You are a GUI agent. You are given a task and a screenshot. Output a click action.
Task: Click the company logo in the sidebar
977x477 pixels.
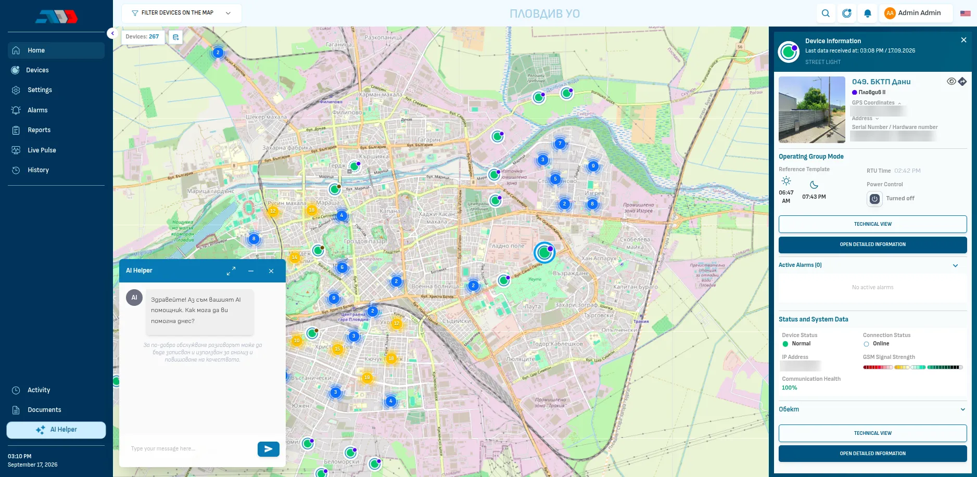coord(56,17)
